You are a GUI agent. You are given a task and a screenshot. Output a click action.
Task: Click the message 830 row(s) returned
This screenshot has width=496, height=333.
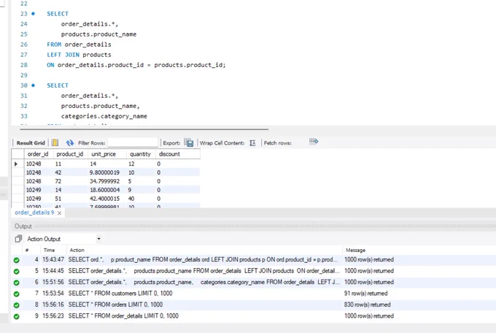point(367,305)
